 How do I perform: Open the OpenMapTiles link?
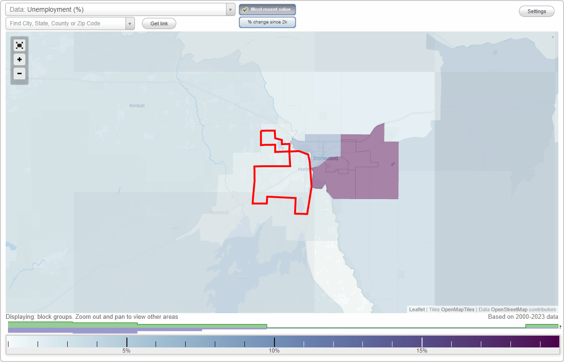458,309
